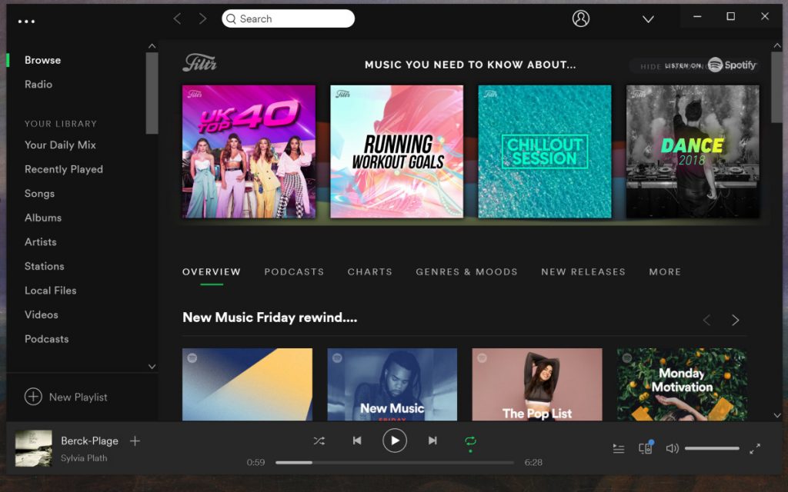Viewport: 788px width, 492px height.
Task: Open the user profile icon
Action: tap(580, 18)
